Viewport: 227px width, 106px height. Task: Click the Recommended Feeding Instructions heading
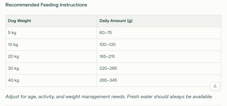[46, 5]
